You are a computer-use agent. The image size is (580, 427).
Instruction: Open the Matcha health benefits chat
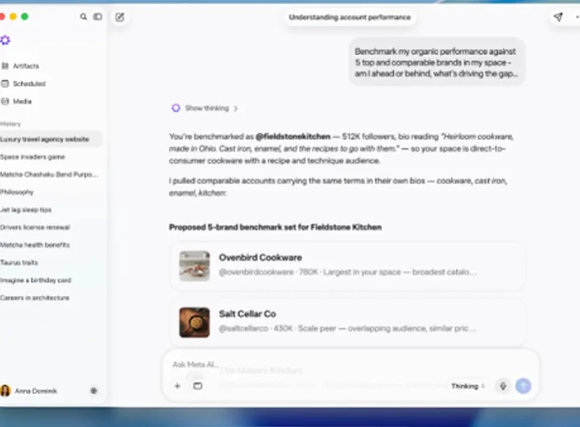[35, 245]
